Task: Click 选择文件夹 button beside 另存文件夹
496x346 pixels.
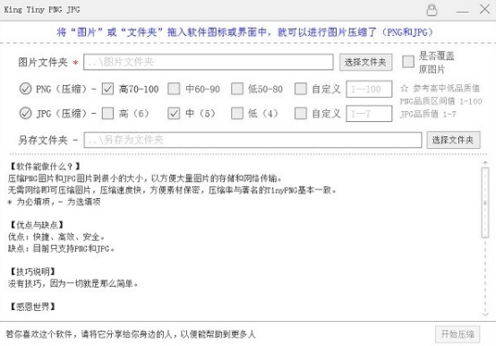Action: [453, 140]
